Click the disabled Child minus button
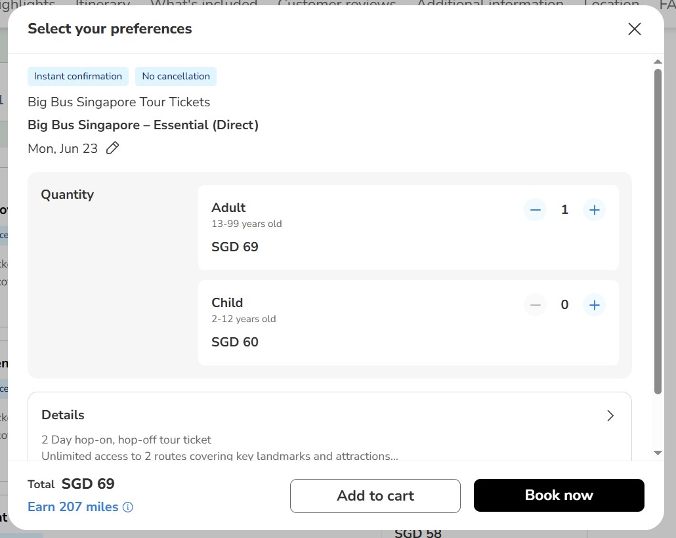Screen dimensions: 676x538 (x=535, y=305)
